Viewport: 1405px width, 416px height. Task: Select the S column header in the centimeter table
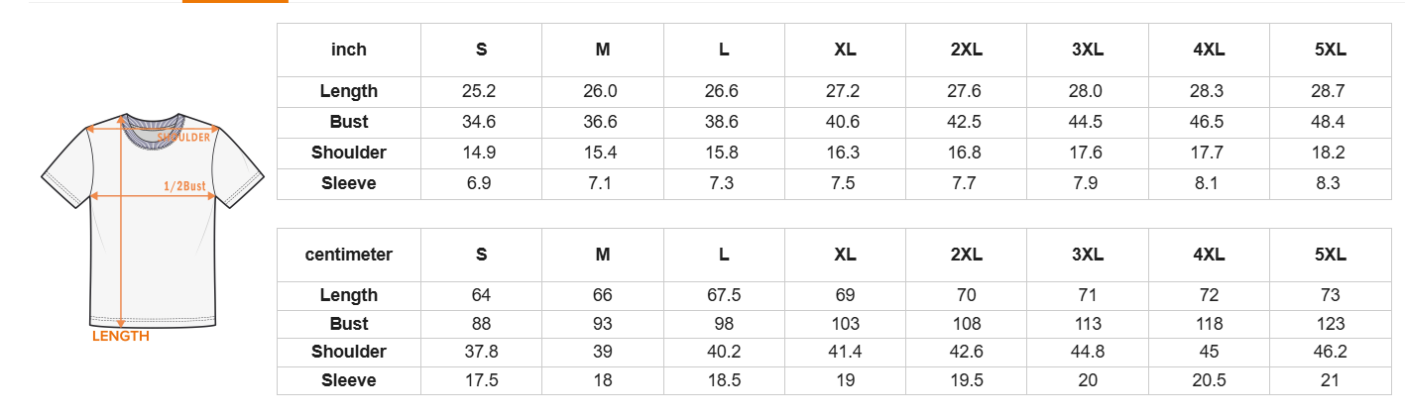[481, 255]
